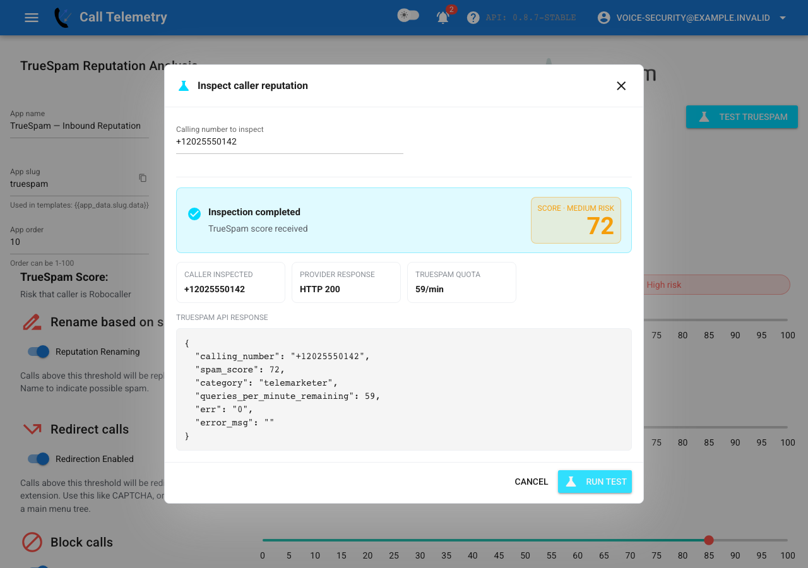The width and height of the screenshot is (808, 568).
Task: Edit the calling number to inspect field
Action: point(290,141)
